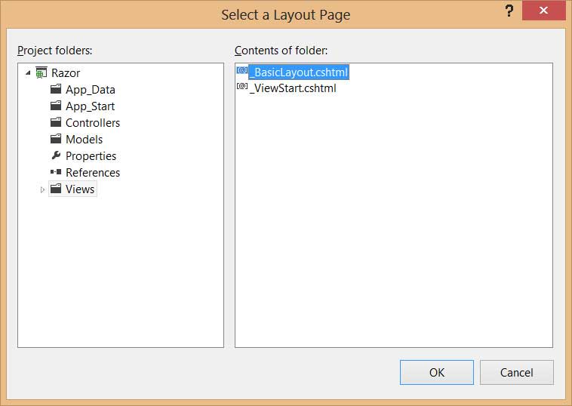Select the App_Data folder label

[x=91, y=89]
